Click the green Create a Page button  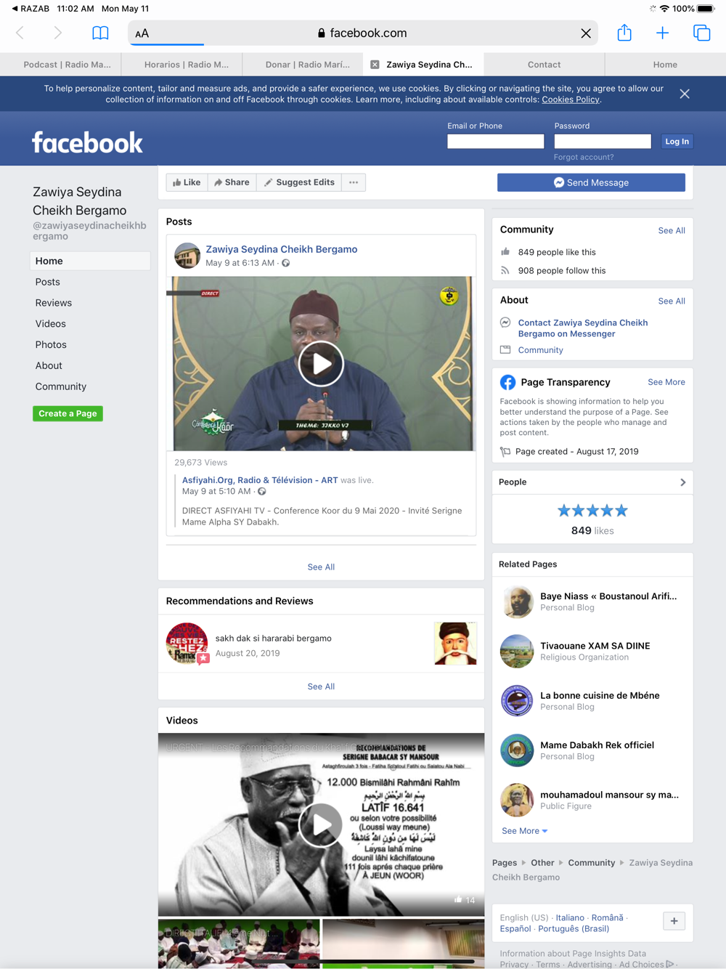click(x=68, y=413)
